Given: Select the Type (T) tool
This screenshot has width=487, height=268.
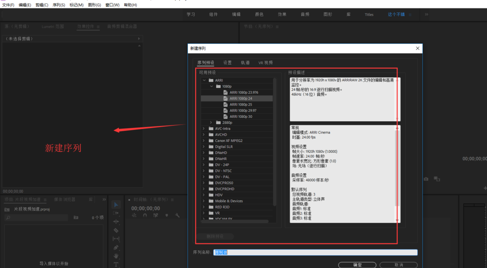Looking at the screenshot, I should (116, 265).
